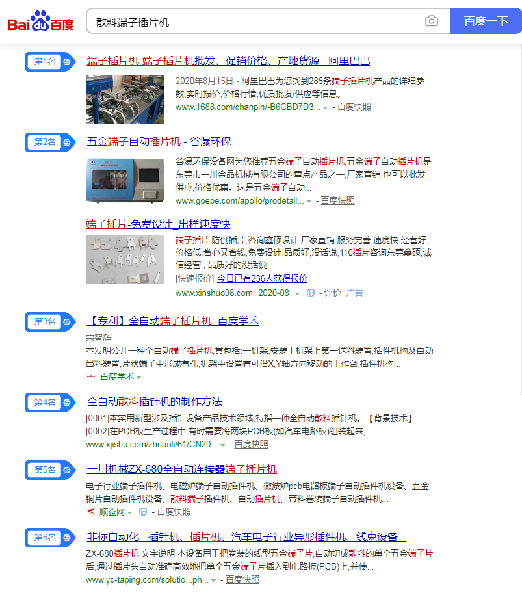Click the www.yc-taping.com URL
This screenshot has width=522, height=593.
[x=147, y=580]
